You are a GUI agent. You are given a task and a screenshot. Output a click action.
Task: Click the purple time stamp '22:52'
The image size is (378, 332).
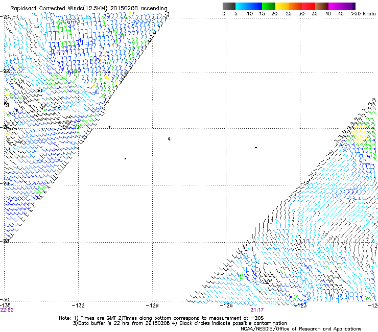click(7, 310)
